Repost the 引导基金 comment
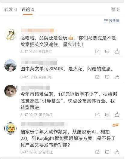This screenshot has width=127, height=159. [98, 115]
